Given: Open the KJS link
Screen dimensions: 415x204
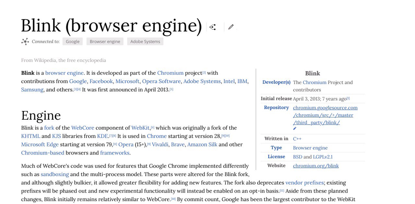Looking at the screenshot, I should point(56,136).
